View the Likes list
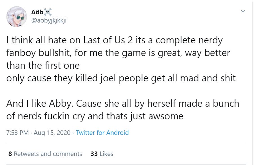The image size is (254, 165). (106, 154)
